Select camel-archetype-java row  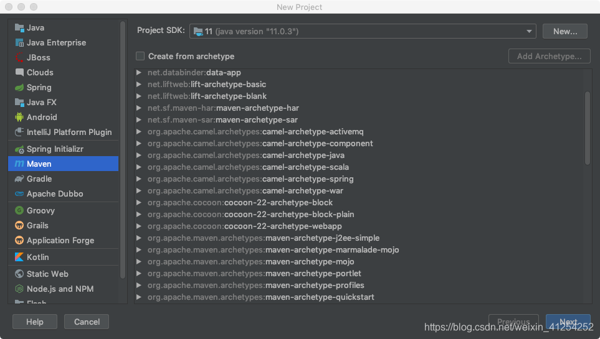click(360, 155)
